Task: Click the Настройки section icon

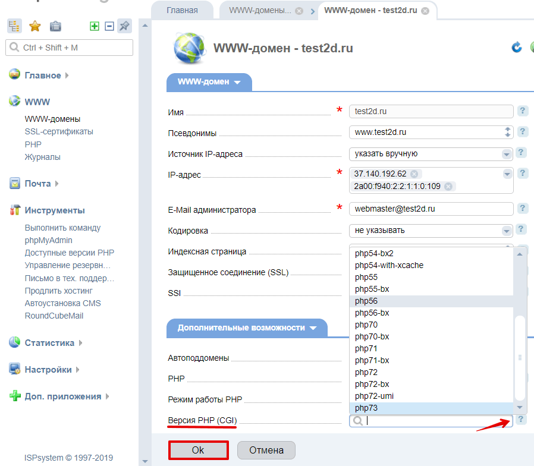Action: 15,369
